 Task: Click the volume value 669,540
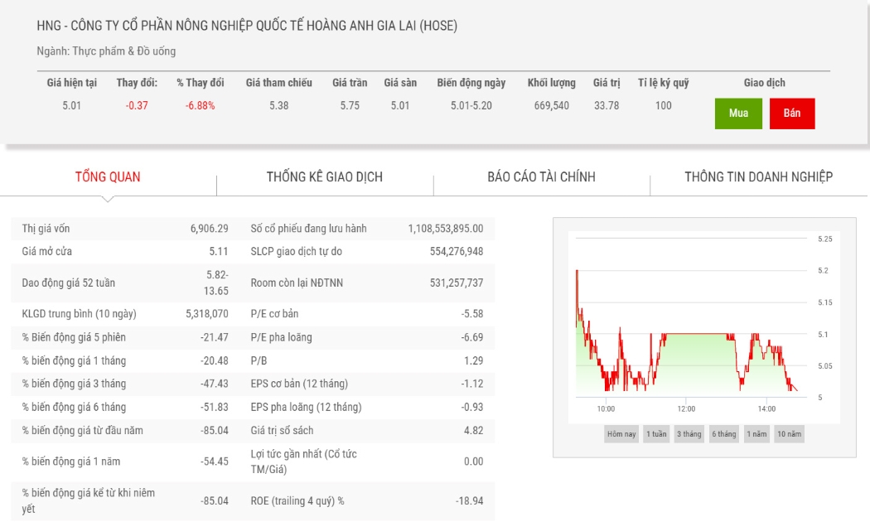pos(552,105)
